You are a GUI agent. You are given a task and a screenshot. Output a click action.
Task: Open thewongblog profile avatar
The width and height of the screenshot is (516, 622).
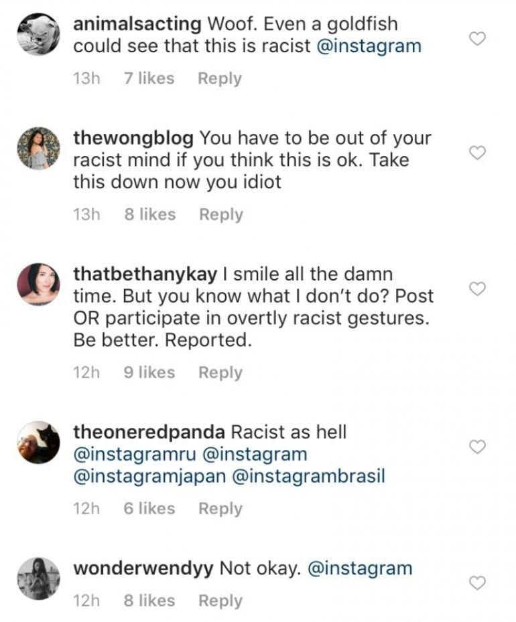tap(38, 148)
